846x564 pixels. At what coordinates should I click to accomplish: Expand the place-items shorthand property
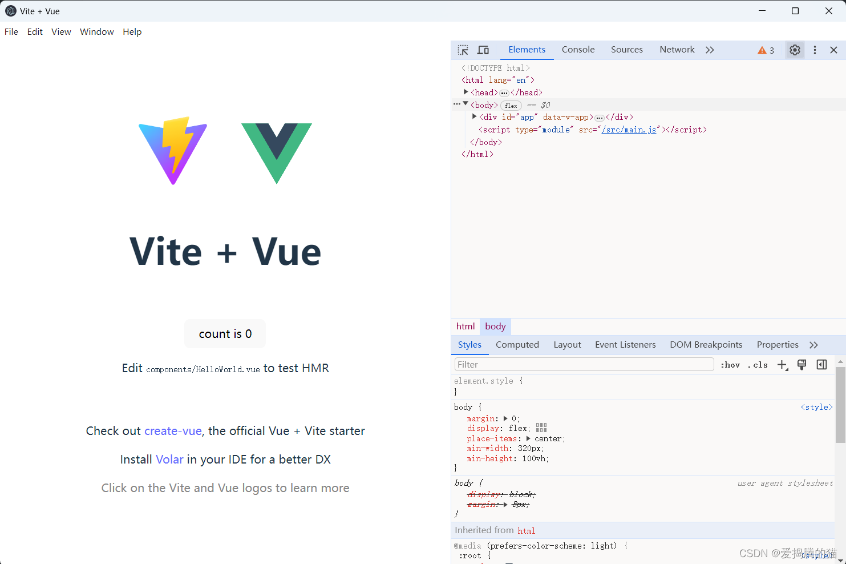click(528, 438)
